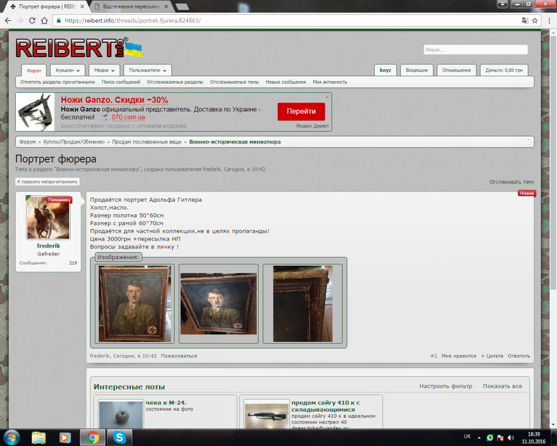Click the multitool knife ad image
This screenshot has height=446, width=557.
pyautogui.click(x=36, y=111)
